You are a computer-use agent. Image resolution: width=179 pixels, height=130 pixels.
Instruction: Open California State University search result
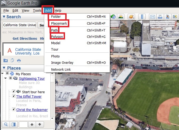[28, 51]
